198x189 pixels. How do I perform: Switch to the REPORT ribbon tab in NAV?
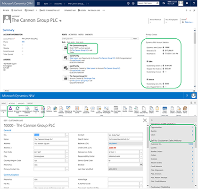coord(30,103)
